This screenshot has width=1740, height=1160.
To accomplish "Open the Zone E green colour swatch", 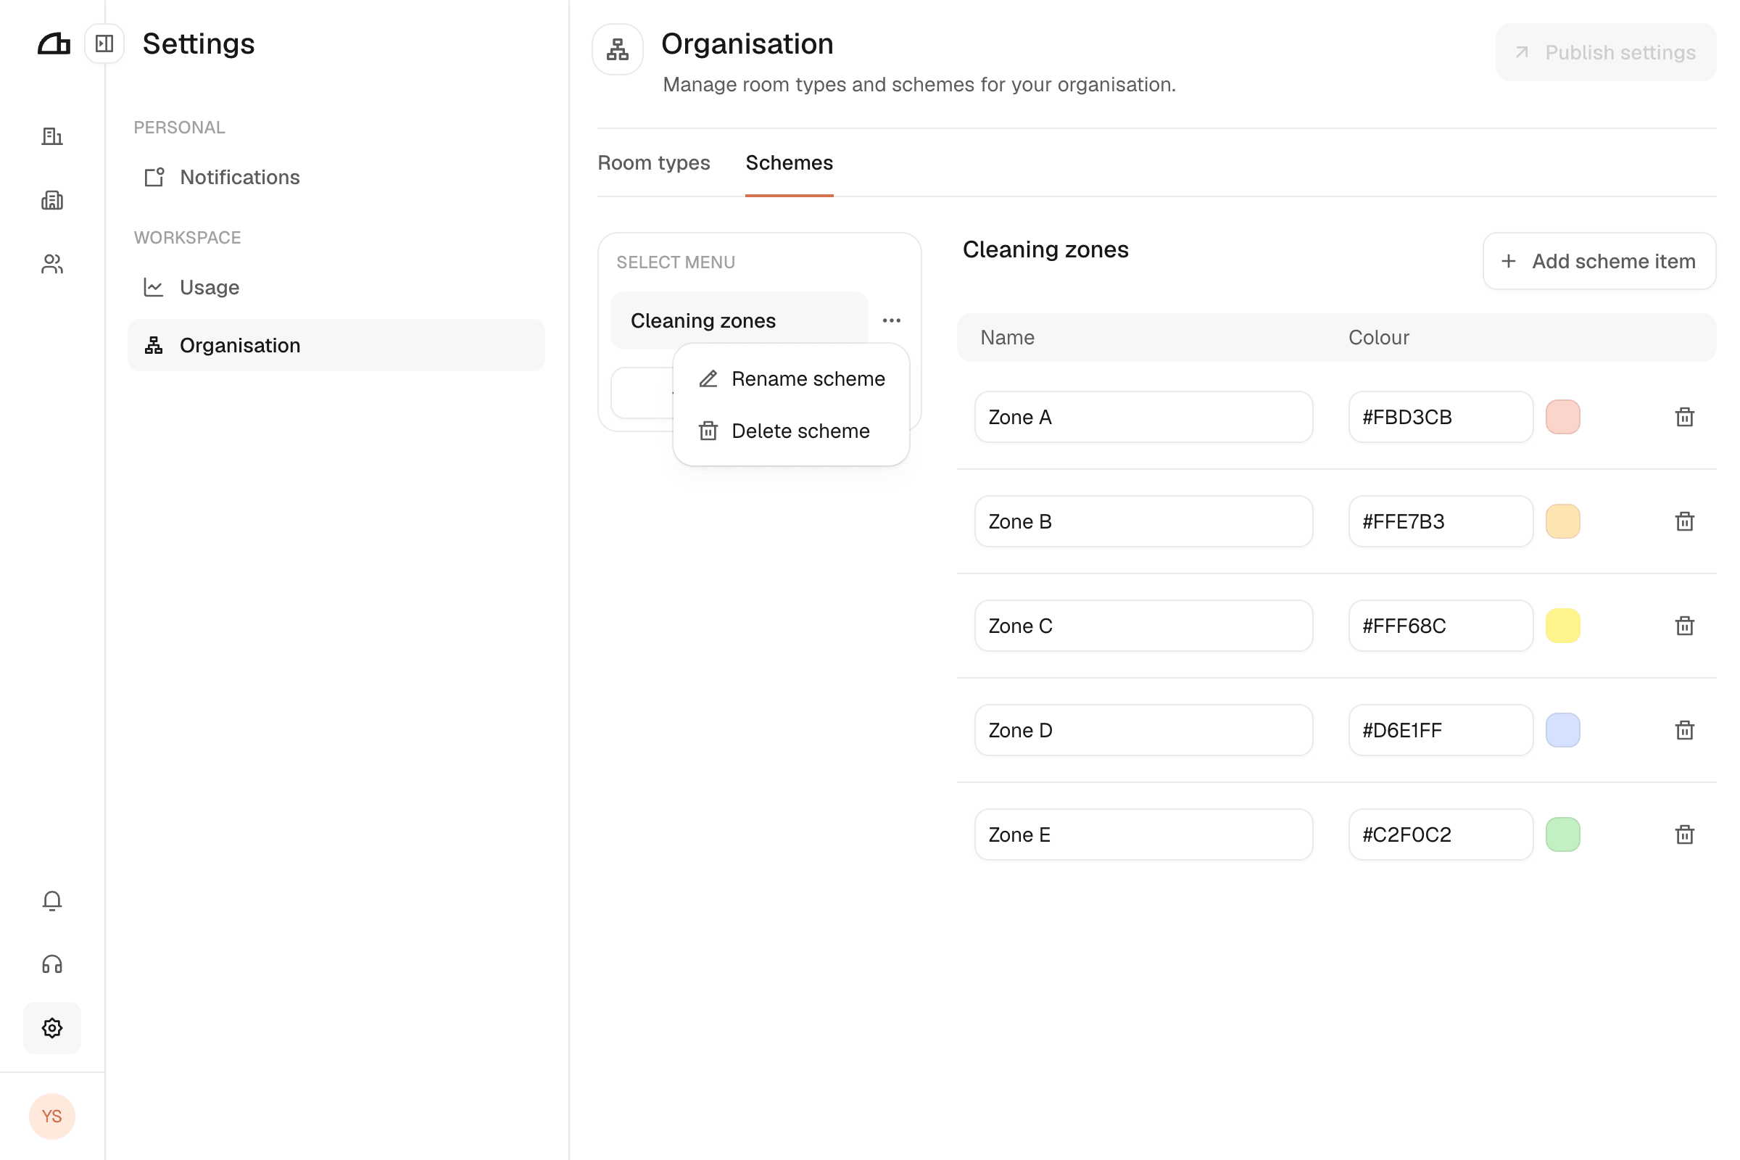I will [x=1563, y=834].
